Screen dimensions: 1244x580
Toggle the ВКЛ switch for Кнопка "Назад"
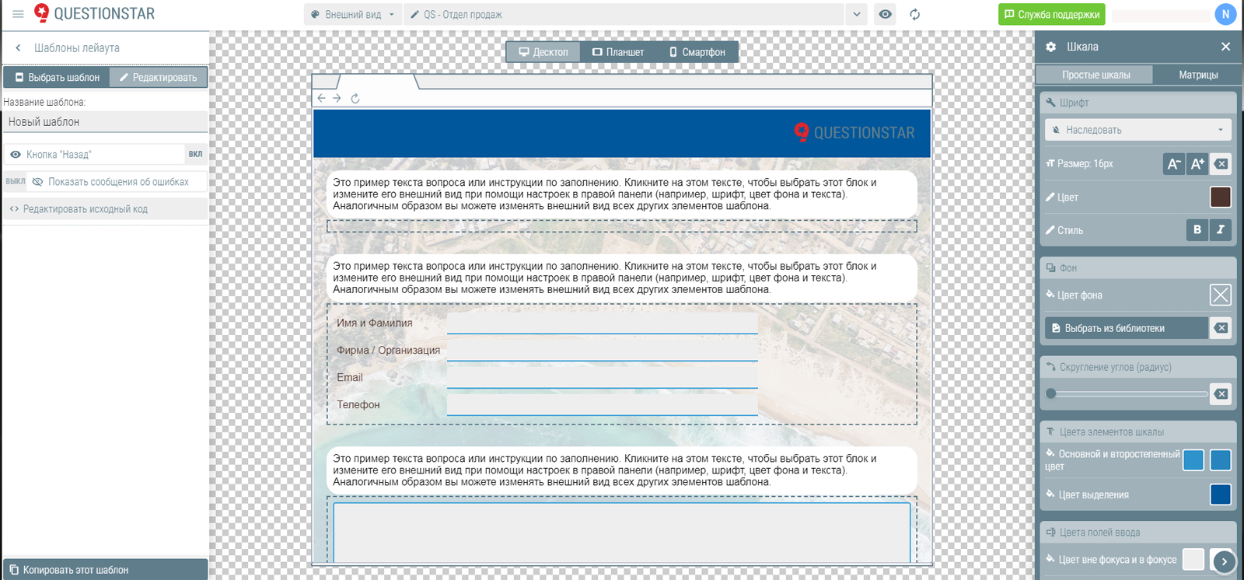pos(195,154)
